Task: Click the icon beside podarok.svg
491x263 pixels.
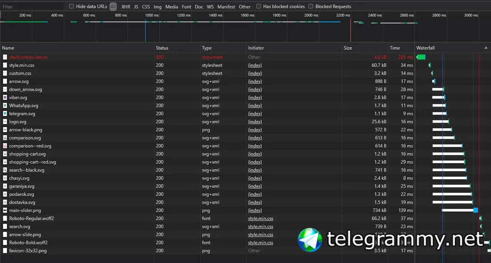Action: 5,194
